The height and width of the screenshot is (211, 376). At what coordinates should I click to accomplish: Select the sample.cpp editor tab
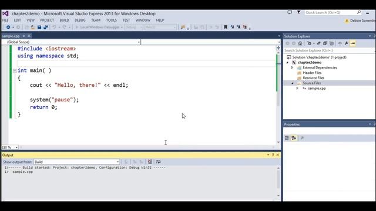(11, 36)
